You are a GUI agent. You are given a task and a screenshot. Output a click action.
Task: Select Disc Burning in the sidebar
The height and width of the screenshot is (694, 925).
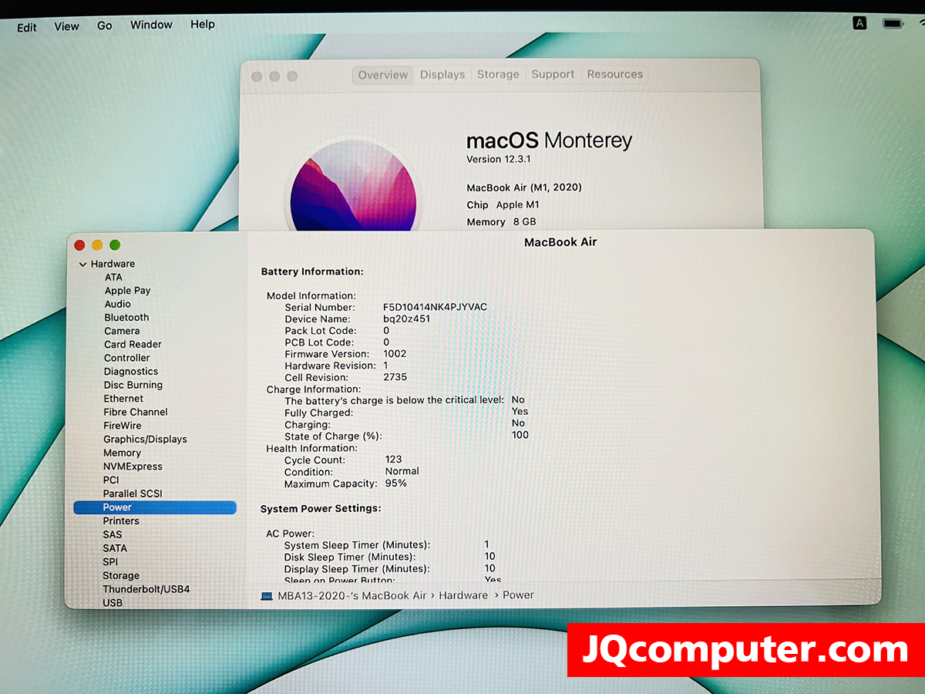133,385
